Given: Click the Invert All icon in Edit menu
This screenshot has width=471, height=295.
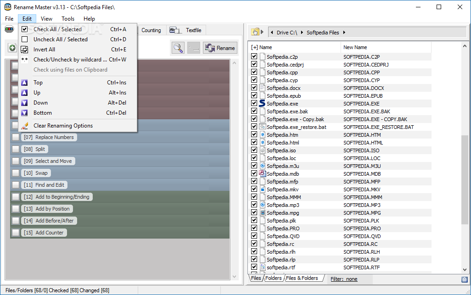Looking at the screenshot, I should (x=25, y=50).
